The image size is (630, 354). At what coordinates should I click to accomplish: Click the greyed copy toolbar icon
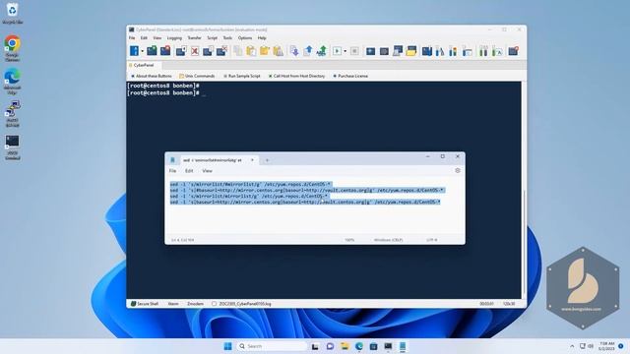[238, 51]
